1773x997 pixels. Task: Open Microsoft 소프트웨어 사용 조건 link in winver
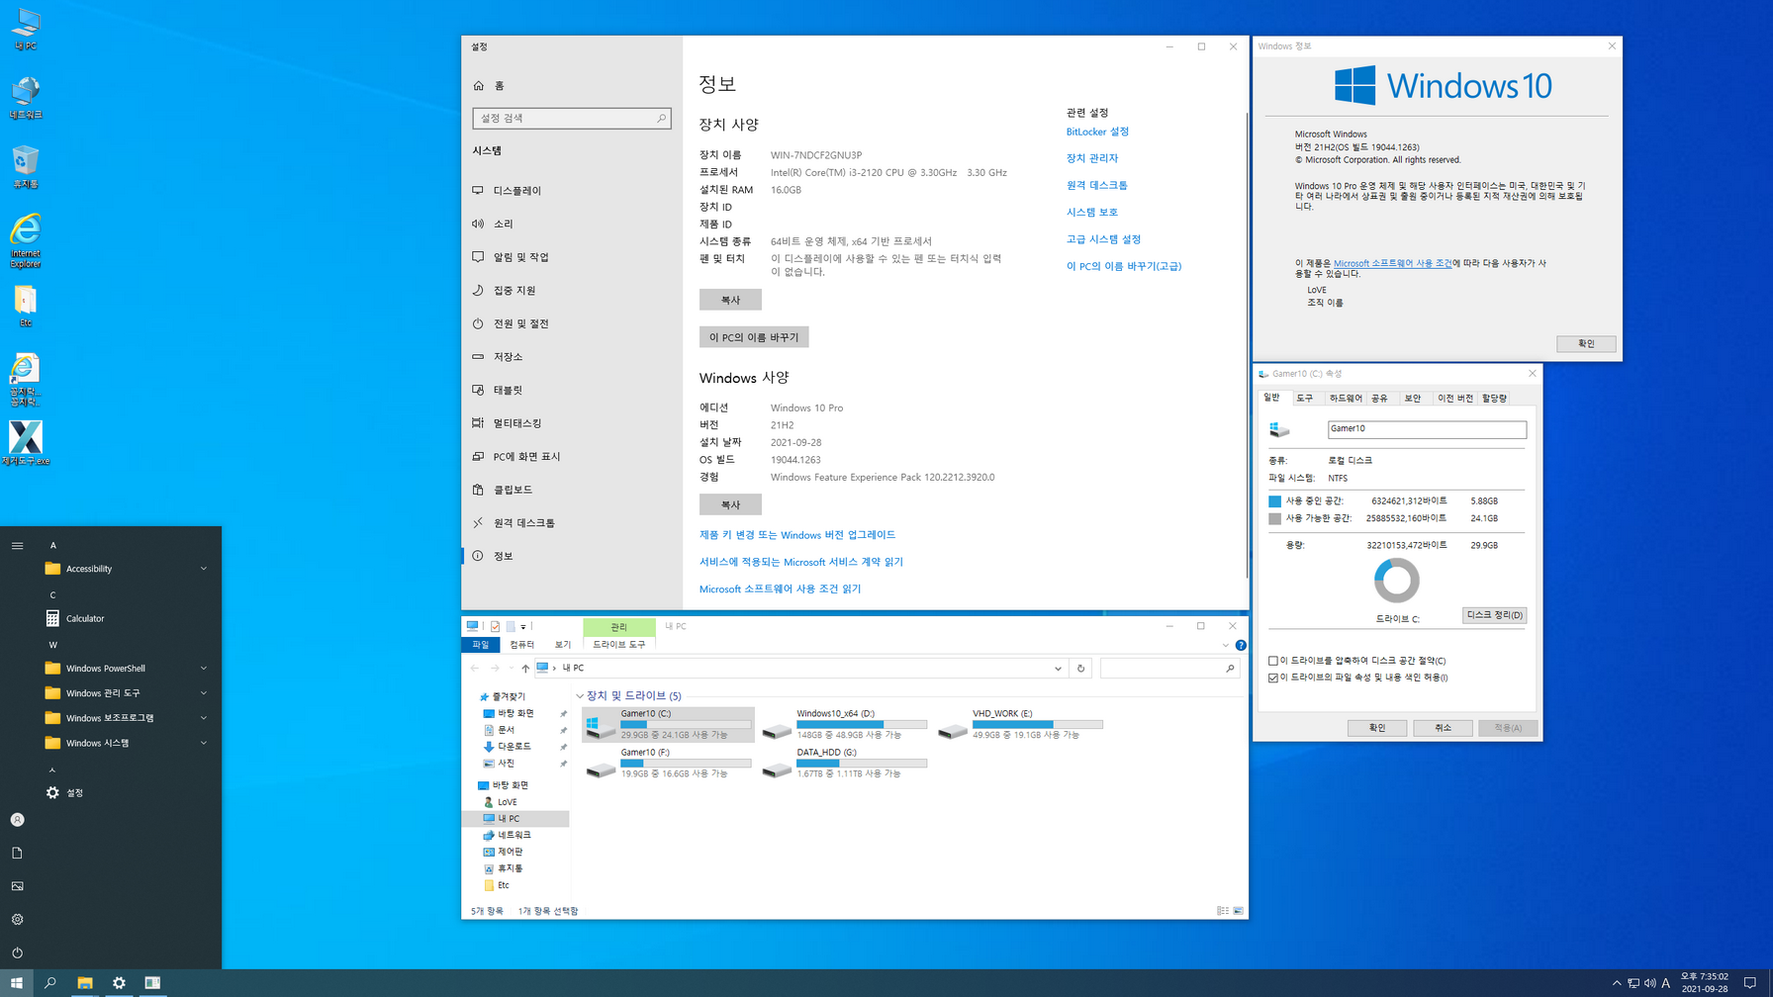coord(1392,263)
